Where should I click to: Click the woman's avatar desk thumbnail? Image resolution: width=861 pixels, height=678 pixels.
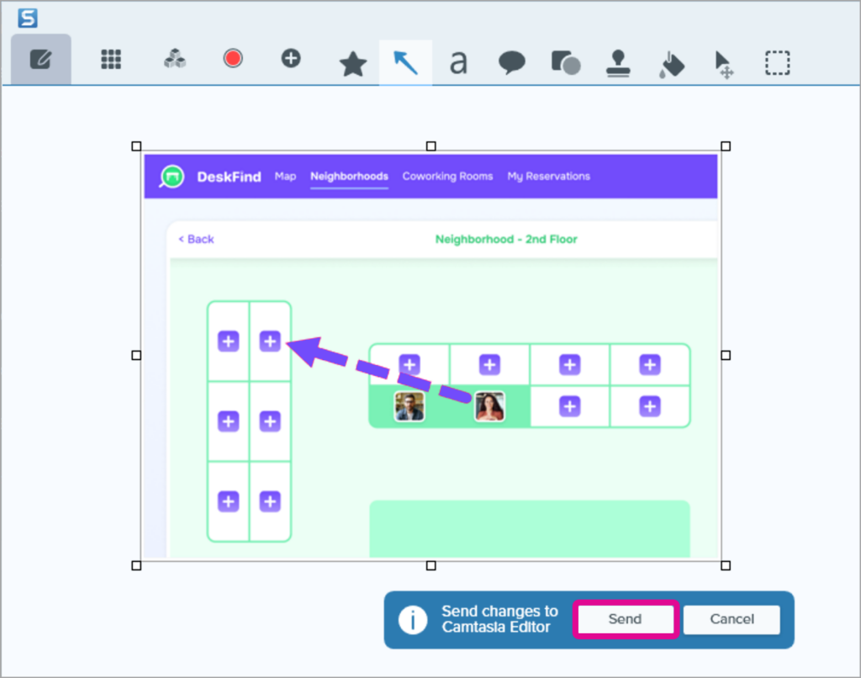(x=489, y=407)
